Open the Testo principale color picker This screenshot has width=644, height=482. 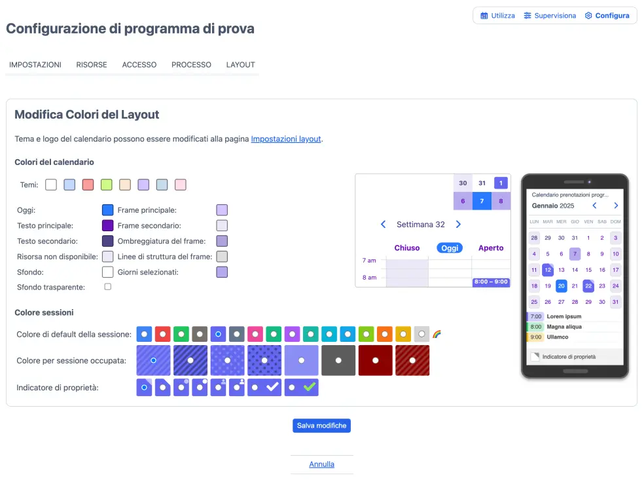click(107, 225)
